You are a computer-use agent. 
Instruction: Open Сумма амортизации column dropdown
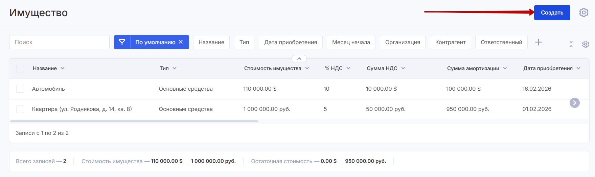[x=505, y=68]
